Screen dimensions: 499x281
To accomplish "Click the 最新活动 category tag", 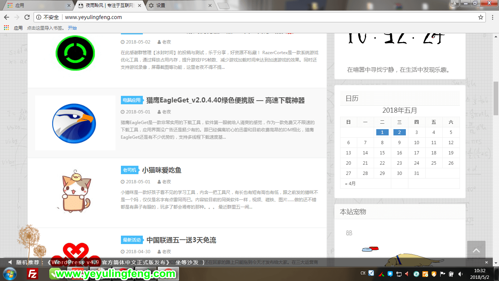I will pyautogui.click(x=132, y=240).
